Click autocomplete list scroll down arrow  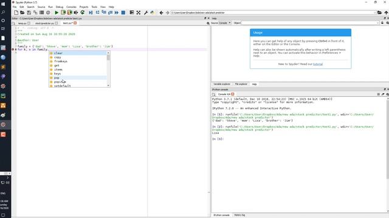click(x=108, y=85)
